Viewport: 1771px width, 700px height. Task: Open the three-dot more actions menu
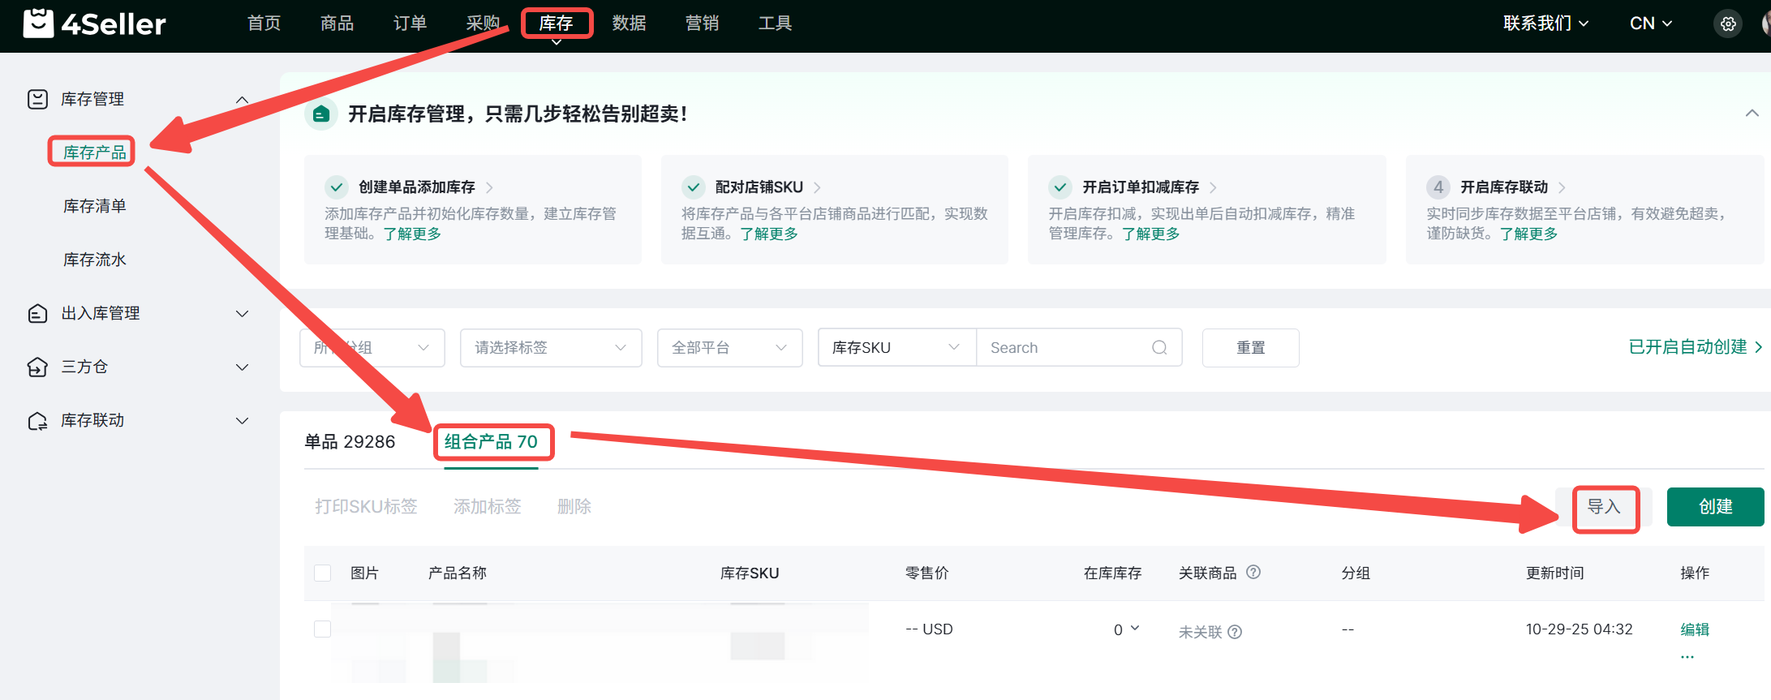[1687, 656]
